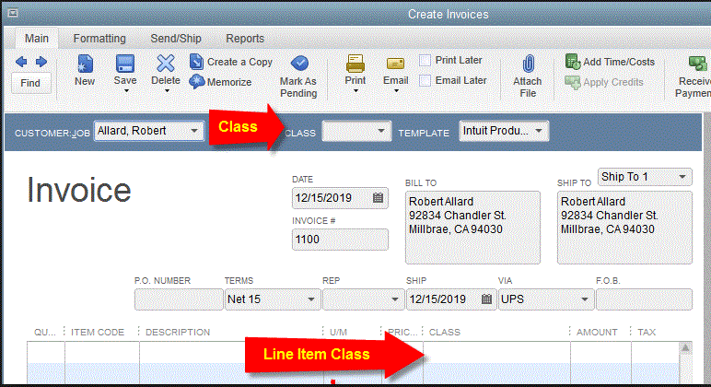Open the header Class dropdown
The height and width of the screenshot is (387, 711).
tap(381, 131)
